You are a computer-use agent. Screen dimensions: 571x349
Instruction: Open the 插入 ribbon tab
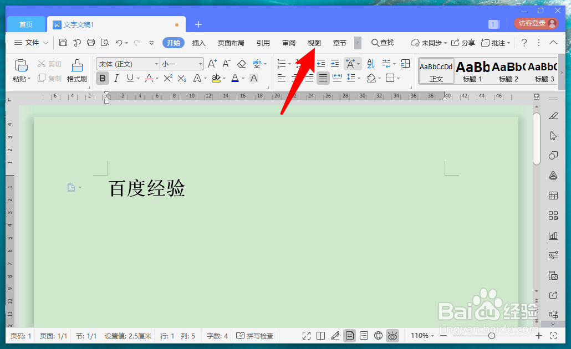[198, 42]
